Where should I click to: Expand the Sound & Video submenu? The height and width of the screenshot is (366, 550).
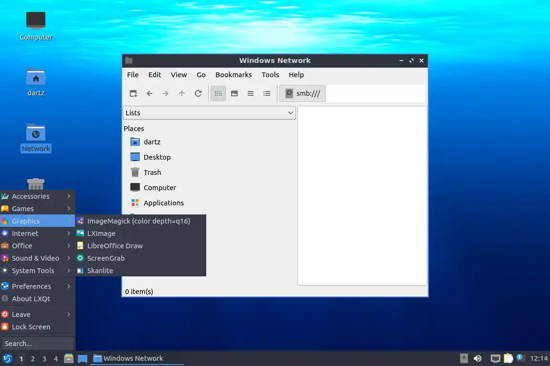tap(38, 258)
